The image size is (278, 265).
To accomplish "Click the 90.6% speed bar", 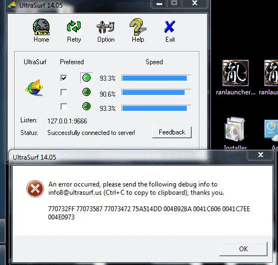I will [x=157, y=92].
